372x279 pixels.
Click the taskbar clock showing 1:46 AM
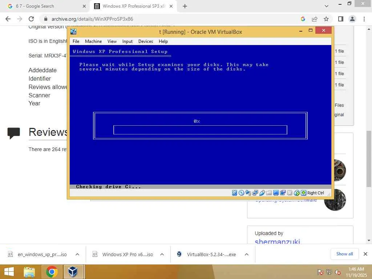tap(356, 272)
